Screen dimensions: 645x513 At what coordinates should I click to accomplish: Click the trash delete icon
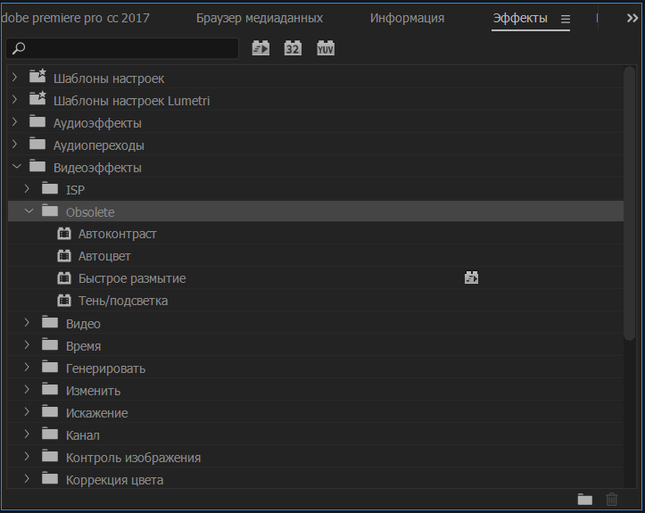pyautogui.click(x=612, y=499)
